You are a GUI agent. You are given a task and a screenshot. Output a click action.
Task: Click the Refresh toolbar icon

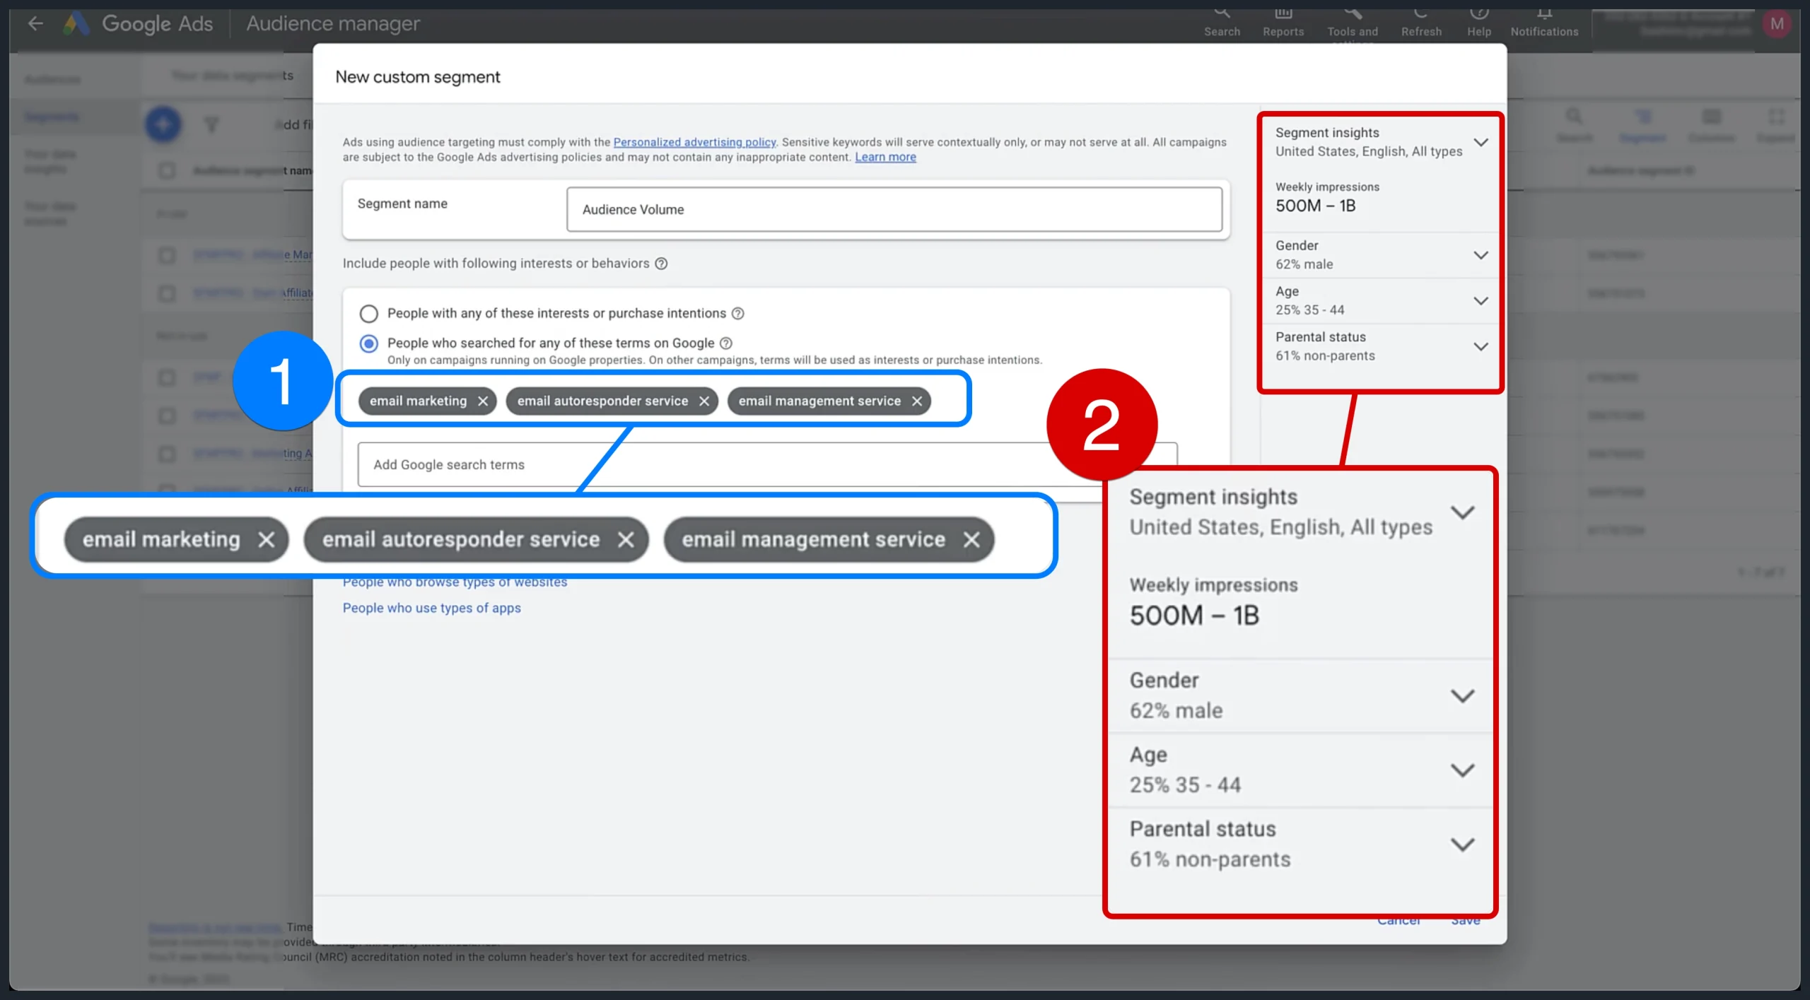pos(1421,23)
